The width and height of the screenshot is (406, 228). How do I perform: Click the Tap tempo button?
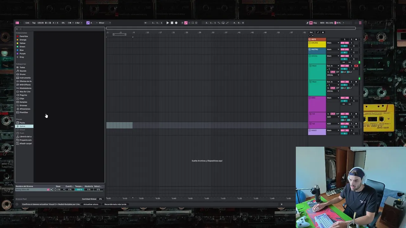pyautogui.click(x=34, y=23)
